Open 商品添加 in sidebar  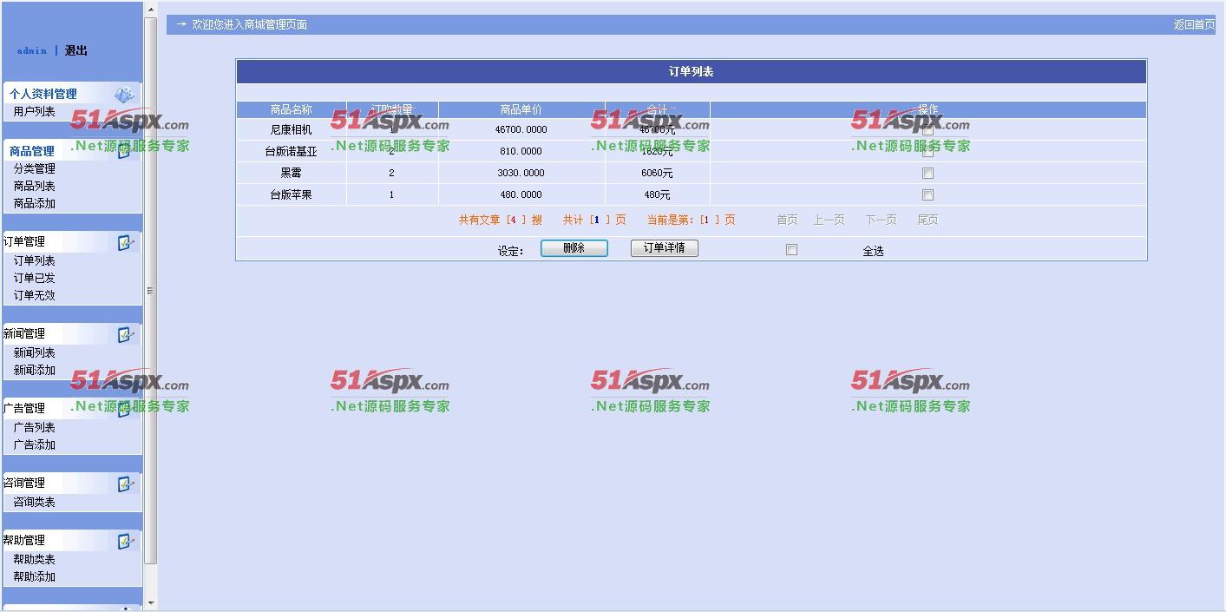click(35, 203)
